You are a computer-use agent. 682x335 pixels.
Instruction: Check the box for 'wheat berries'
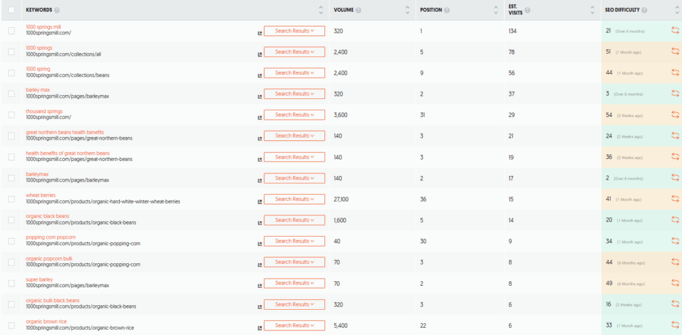point(11,199)
